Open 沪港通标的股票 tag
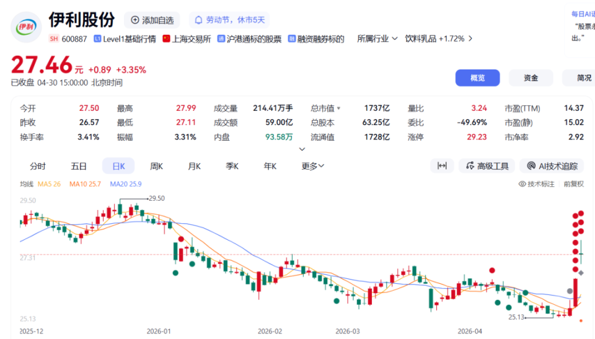The height and width of the screenshot is (339, 595). [x=249, y=38]
